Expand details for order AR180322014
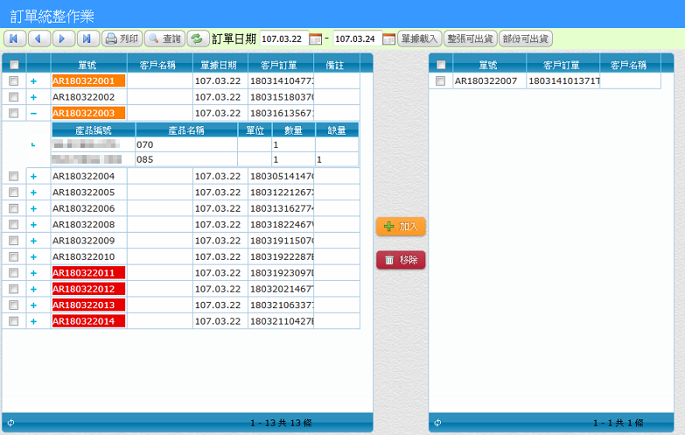The width and height of the screenshot is (685, 435). (33, 321)
